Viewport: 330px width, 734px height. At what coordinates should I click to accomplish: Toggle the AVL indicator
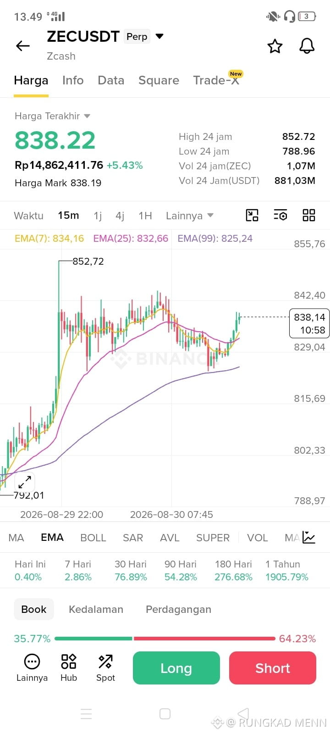[170, 538]
